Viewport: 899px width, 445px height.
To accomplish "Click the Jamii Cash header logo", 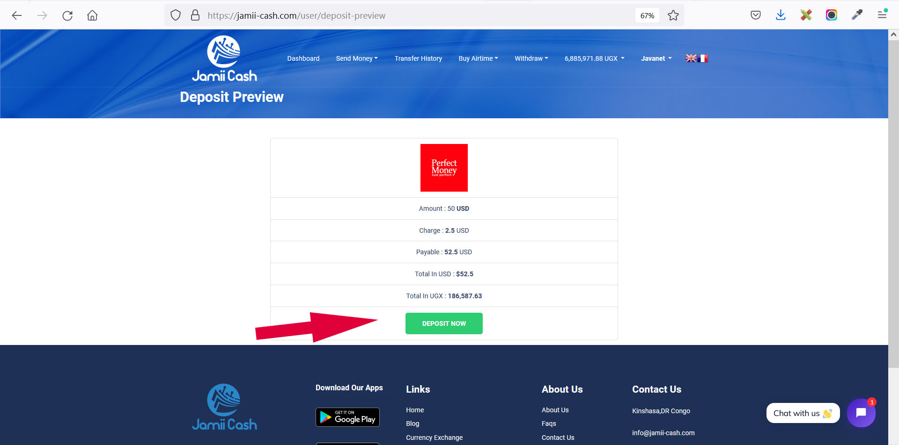I will [x=224, y=59].
